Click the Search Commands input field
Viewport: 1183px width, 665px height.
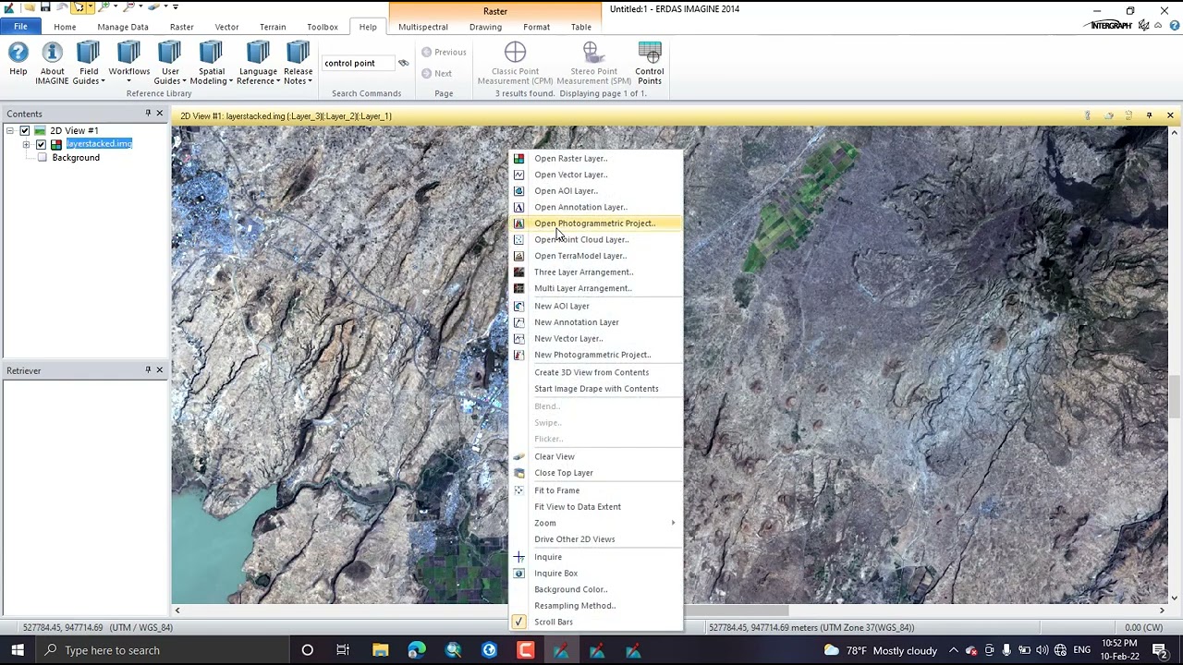pos(359,63)
